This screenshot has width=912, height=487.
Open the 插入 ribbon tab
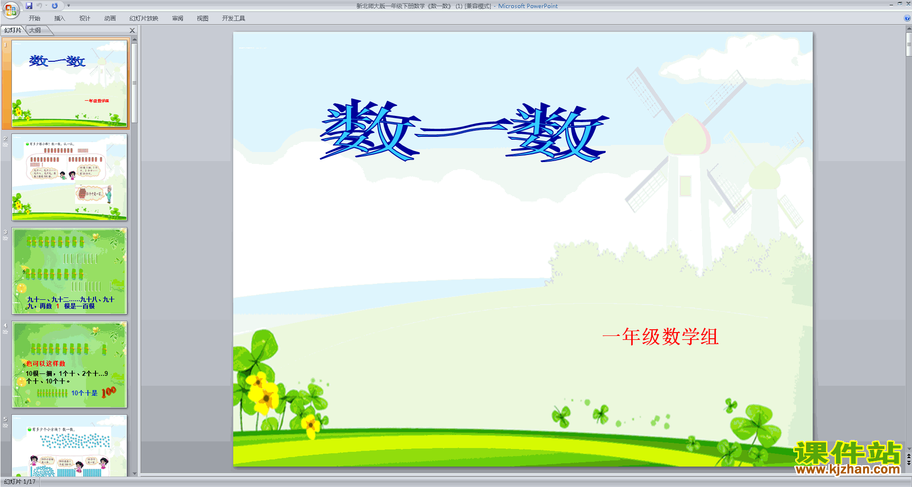click(59, 19)
